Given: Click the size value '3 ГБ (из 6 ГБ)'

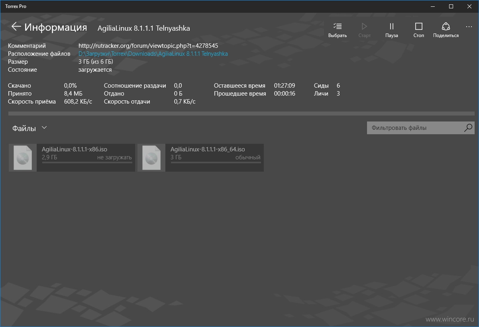Looking at the screenshot, I should coord(96,62).
